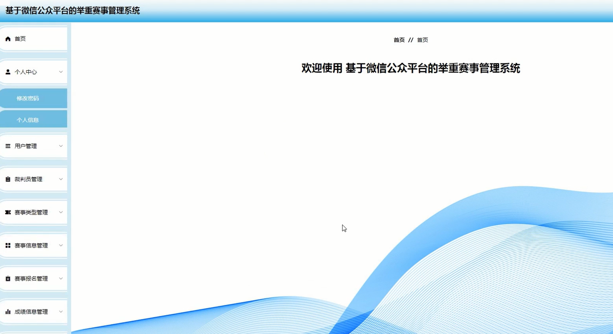Select the 赛事类型管理 menu label
This screenshot has height=334, width=613.
click(x=31, y=213)
